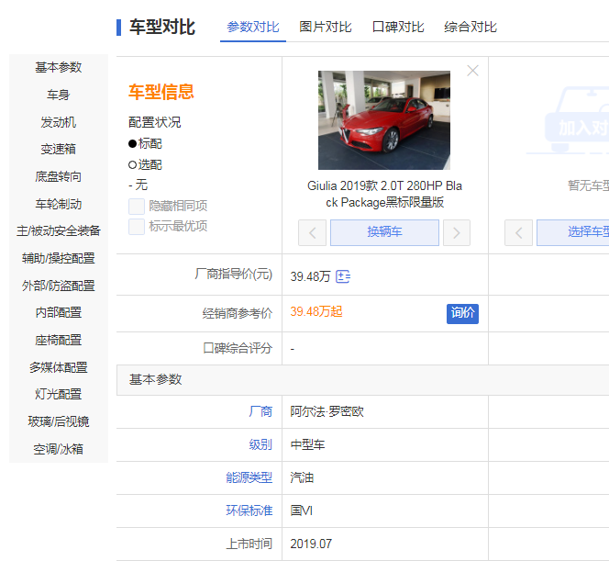This screenshot has width=609, height=561.
Task: Jump to 基本参数 in the sidebar
Action: point(59,67)
